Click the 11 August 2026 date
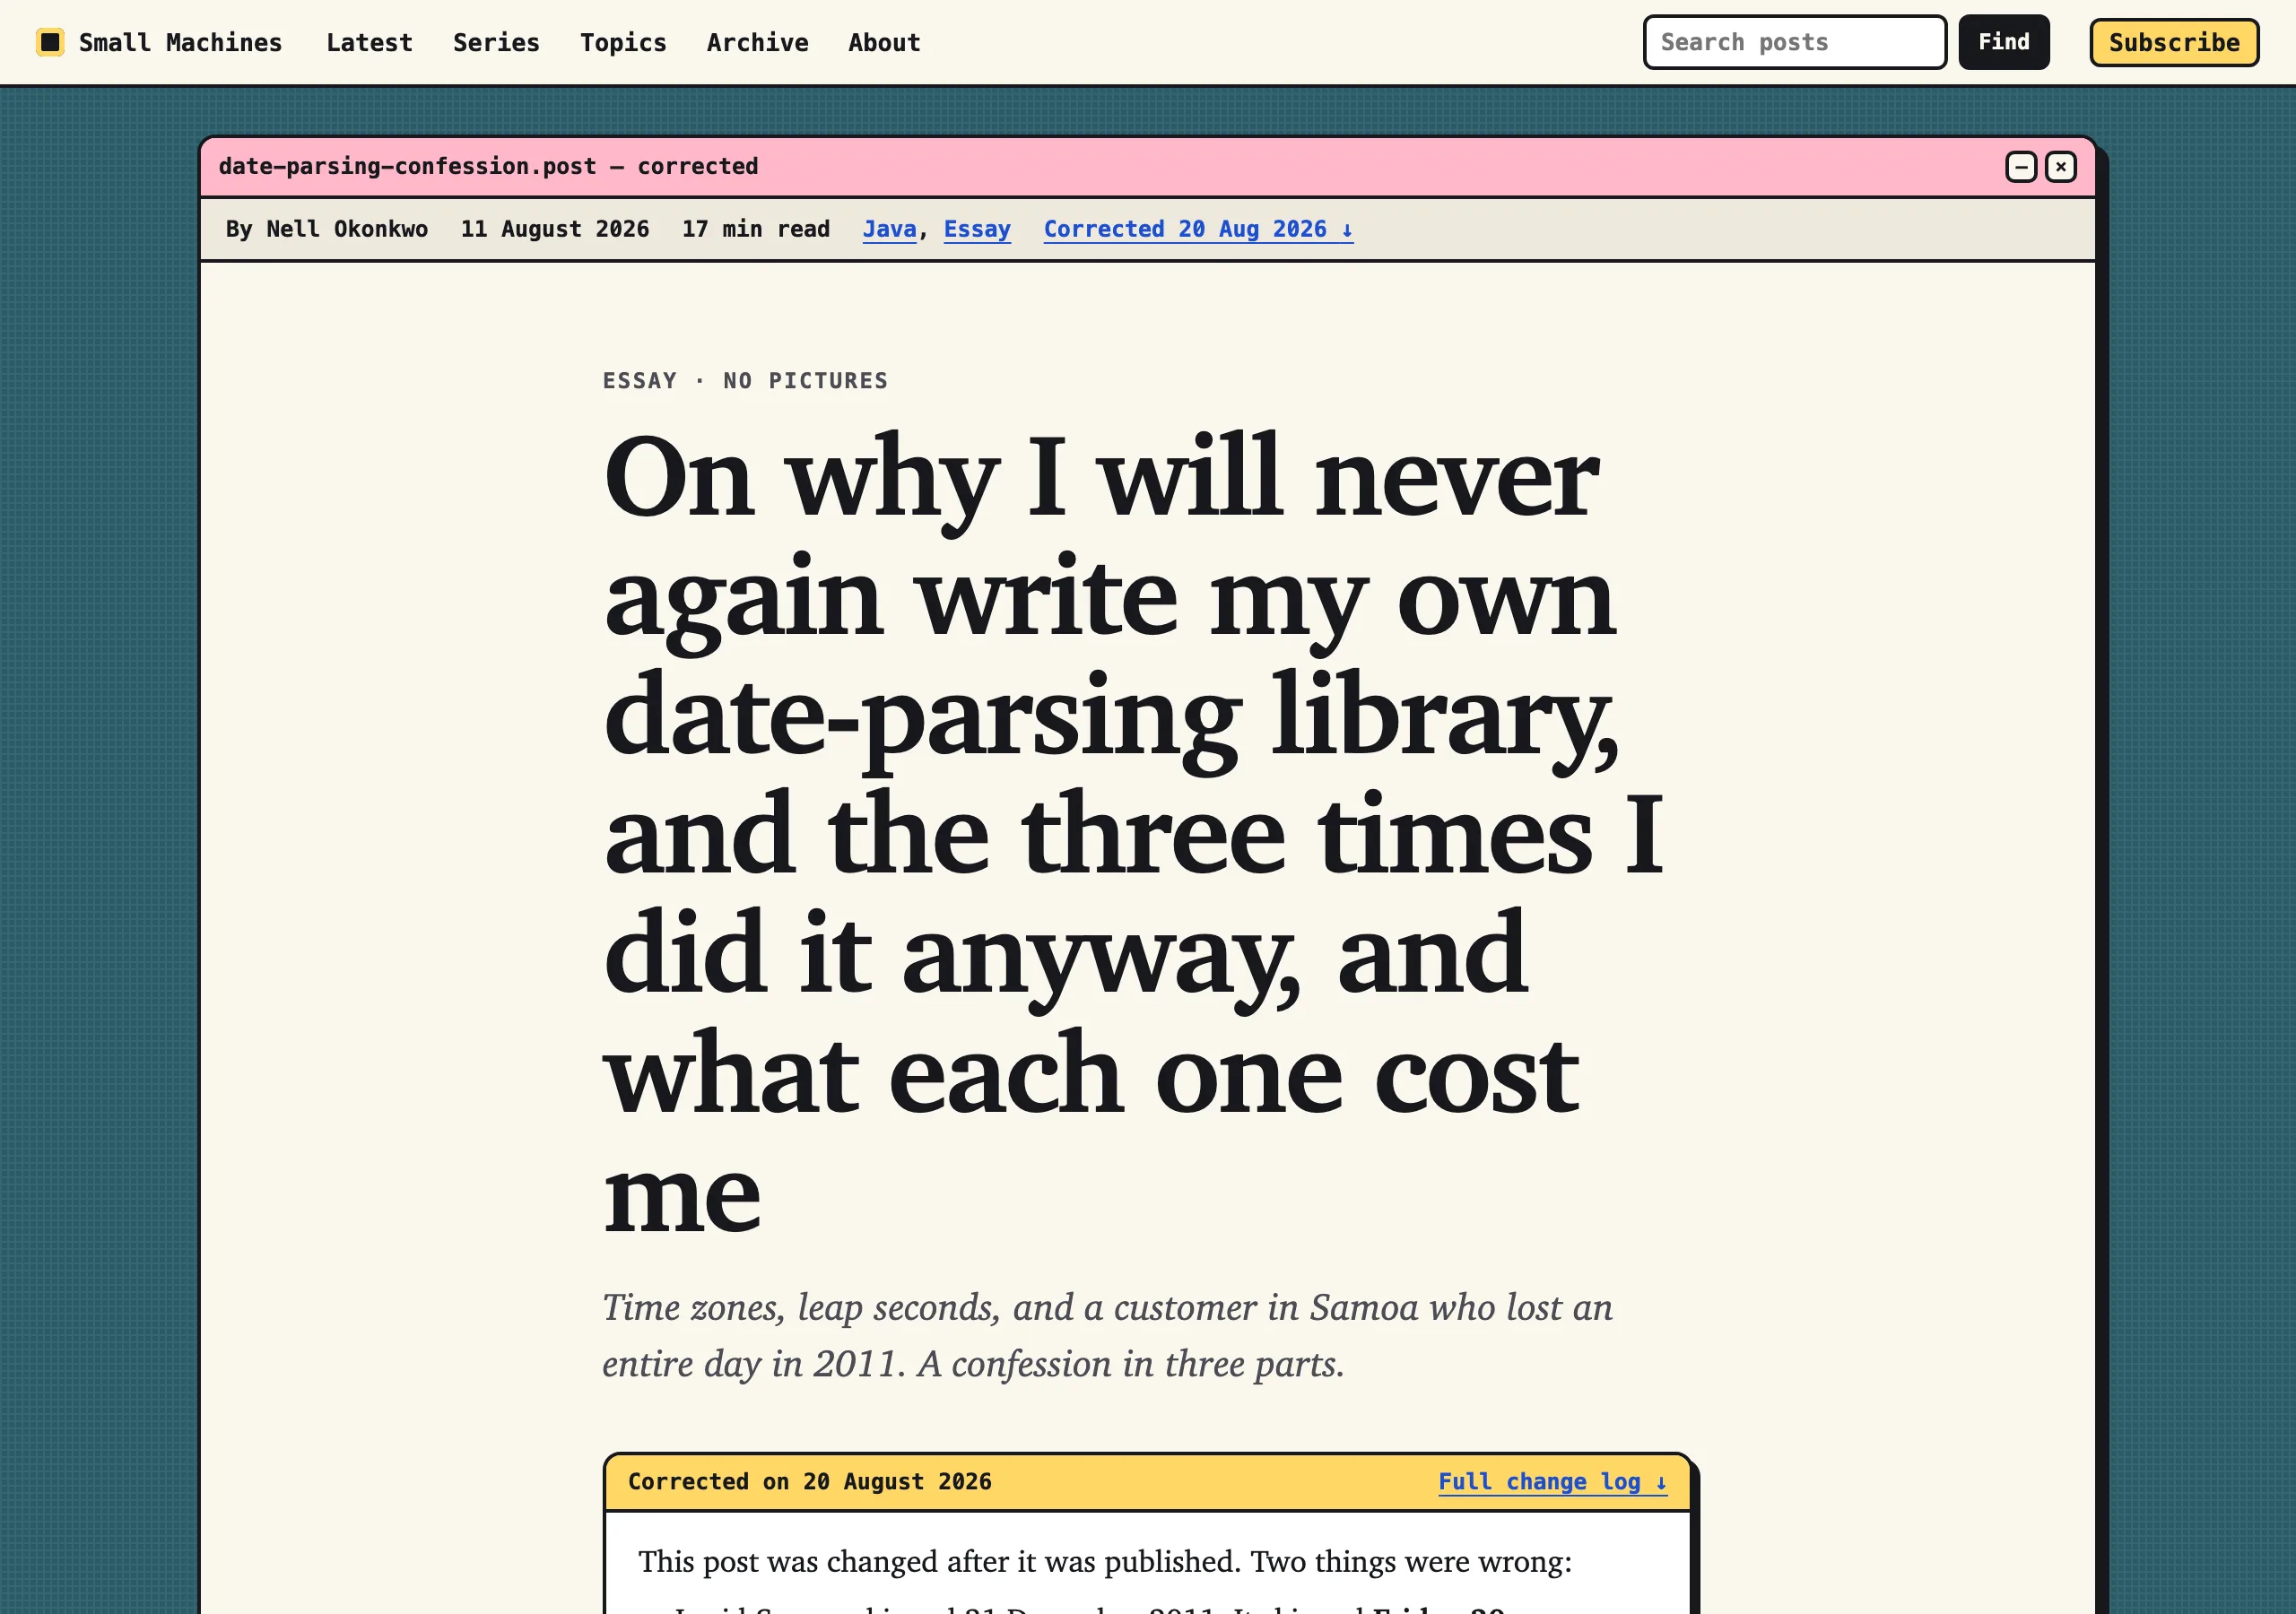 [x=555, y=229]
